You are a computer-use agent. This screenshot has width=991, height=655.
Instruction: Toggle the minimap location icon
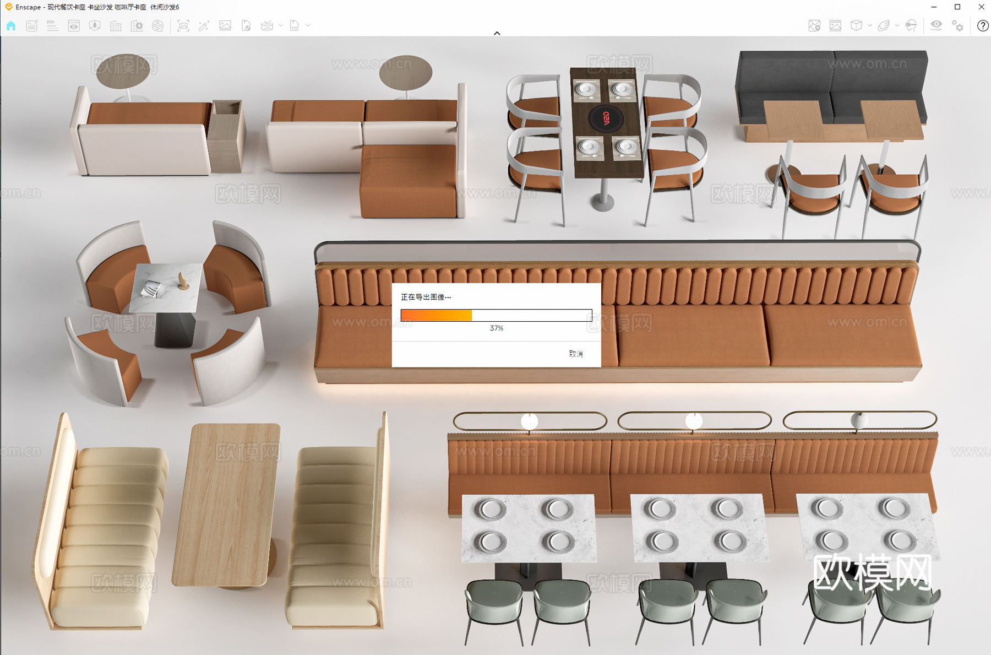click(x=814, y=26)
